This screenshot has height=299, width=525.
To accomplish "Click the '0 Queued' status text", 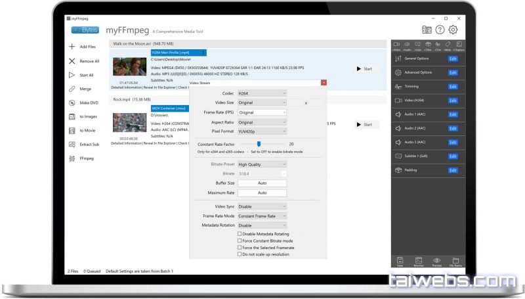I will 92,271.
